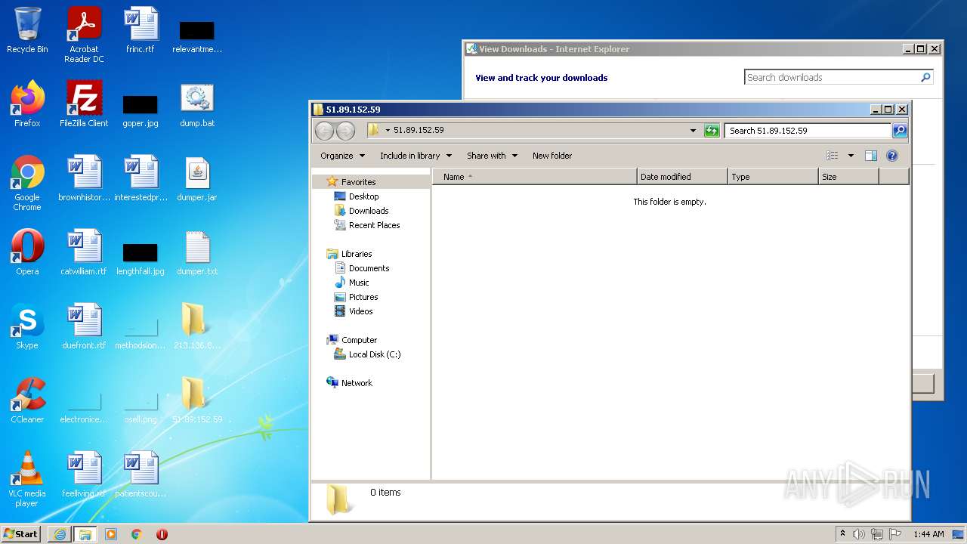Open Music library
967x544 pixels.
[359, 283]
